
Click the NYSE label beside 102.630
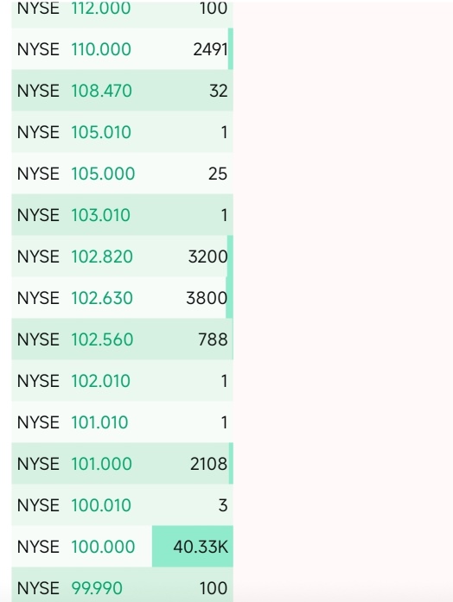38,298
